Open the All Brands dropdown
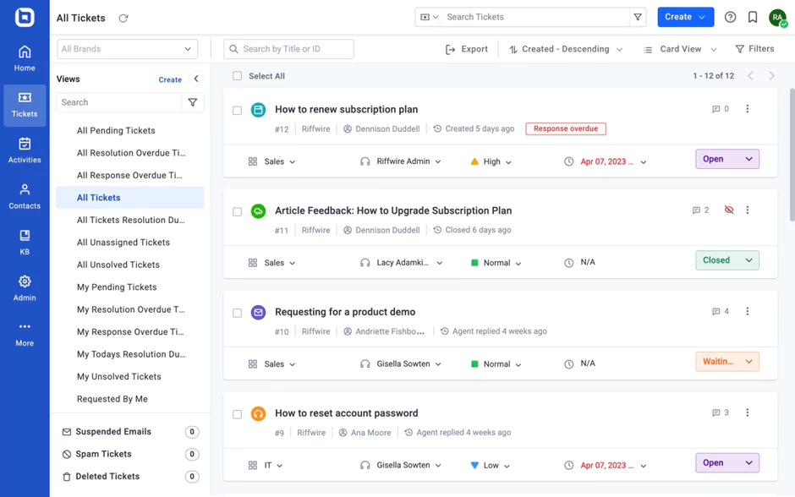This screenshot has height=497, width=795. (127, 48)
